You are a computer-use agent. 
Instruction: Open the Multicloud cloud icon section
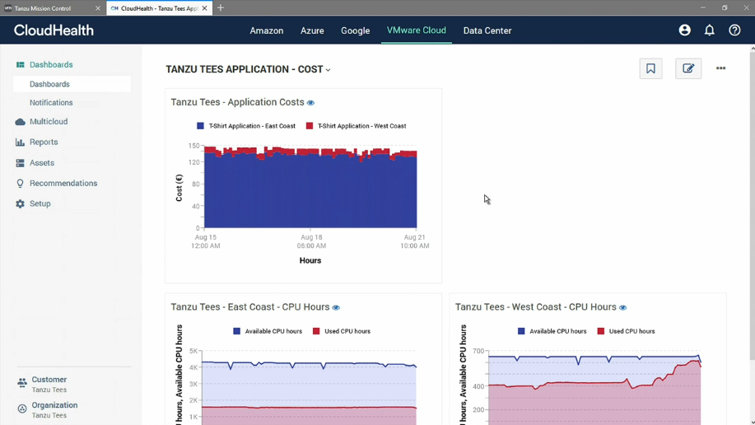(x=20, y=122)
